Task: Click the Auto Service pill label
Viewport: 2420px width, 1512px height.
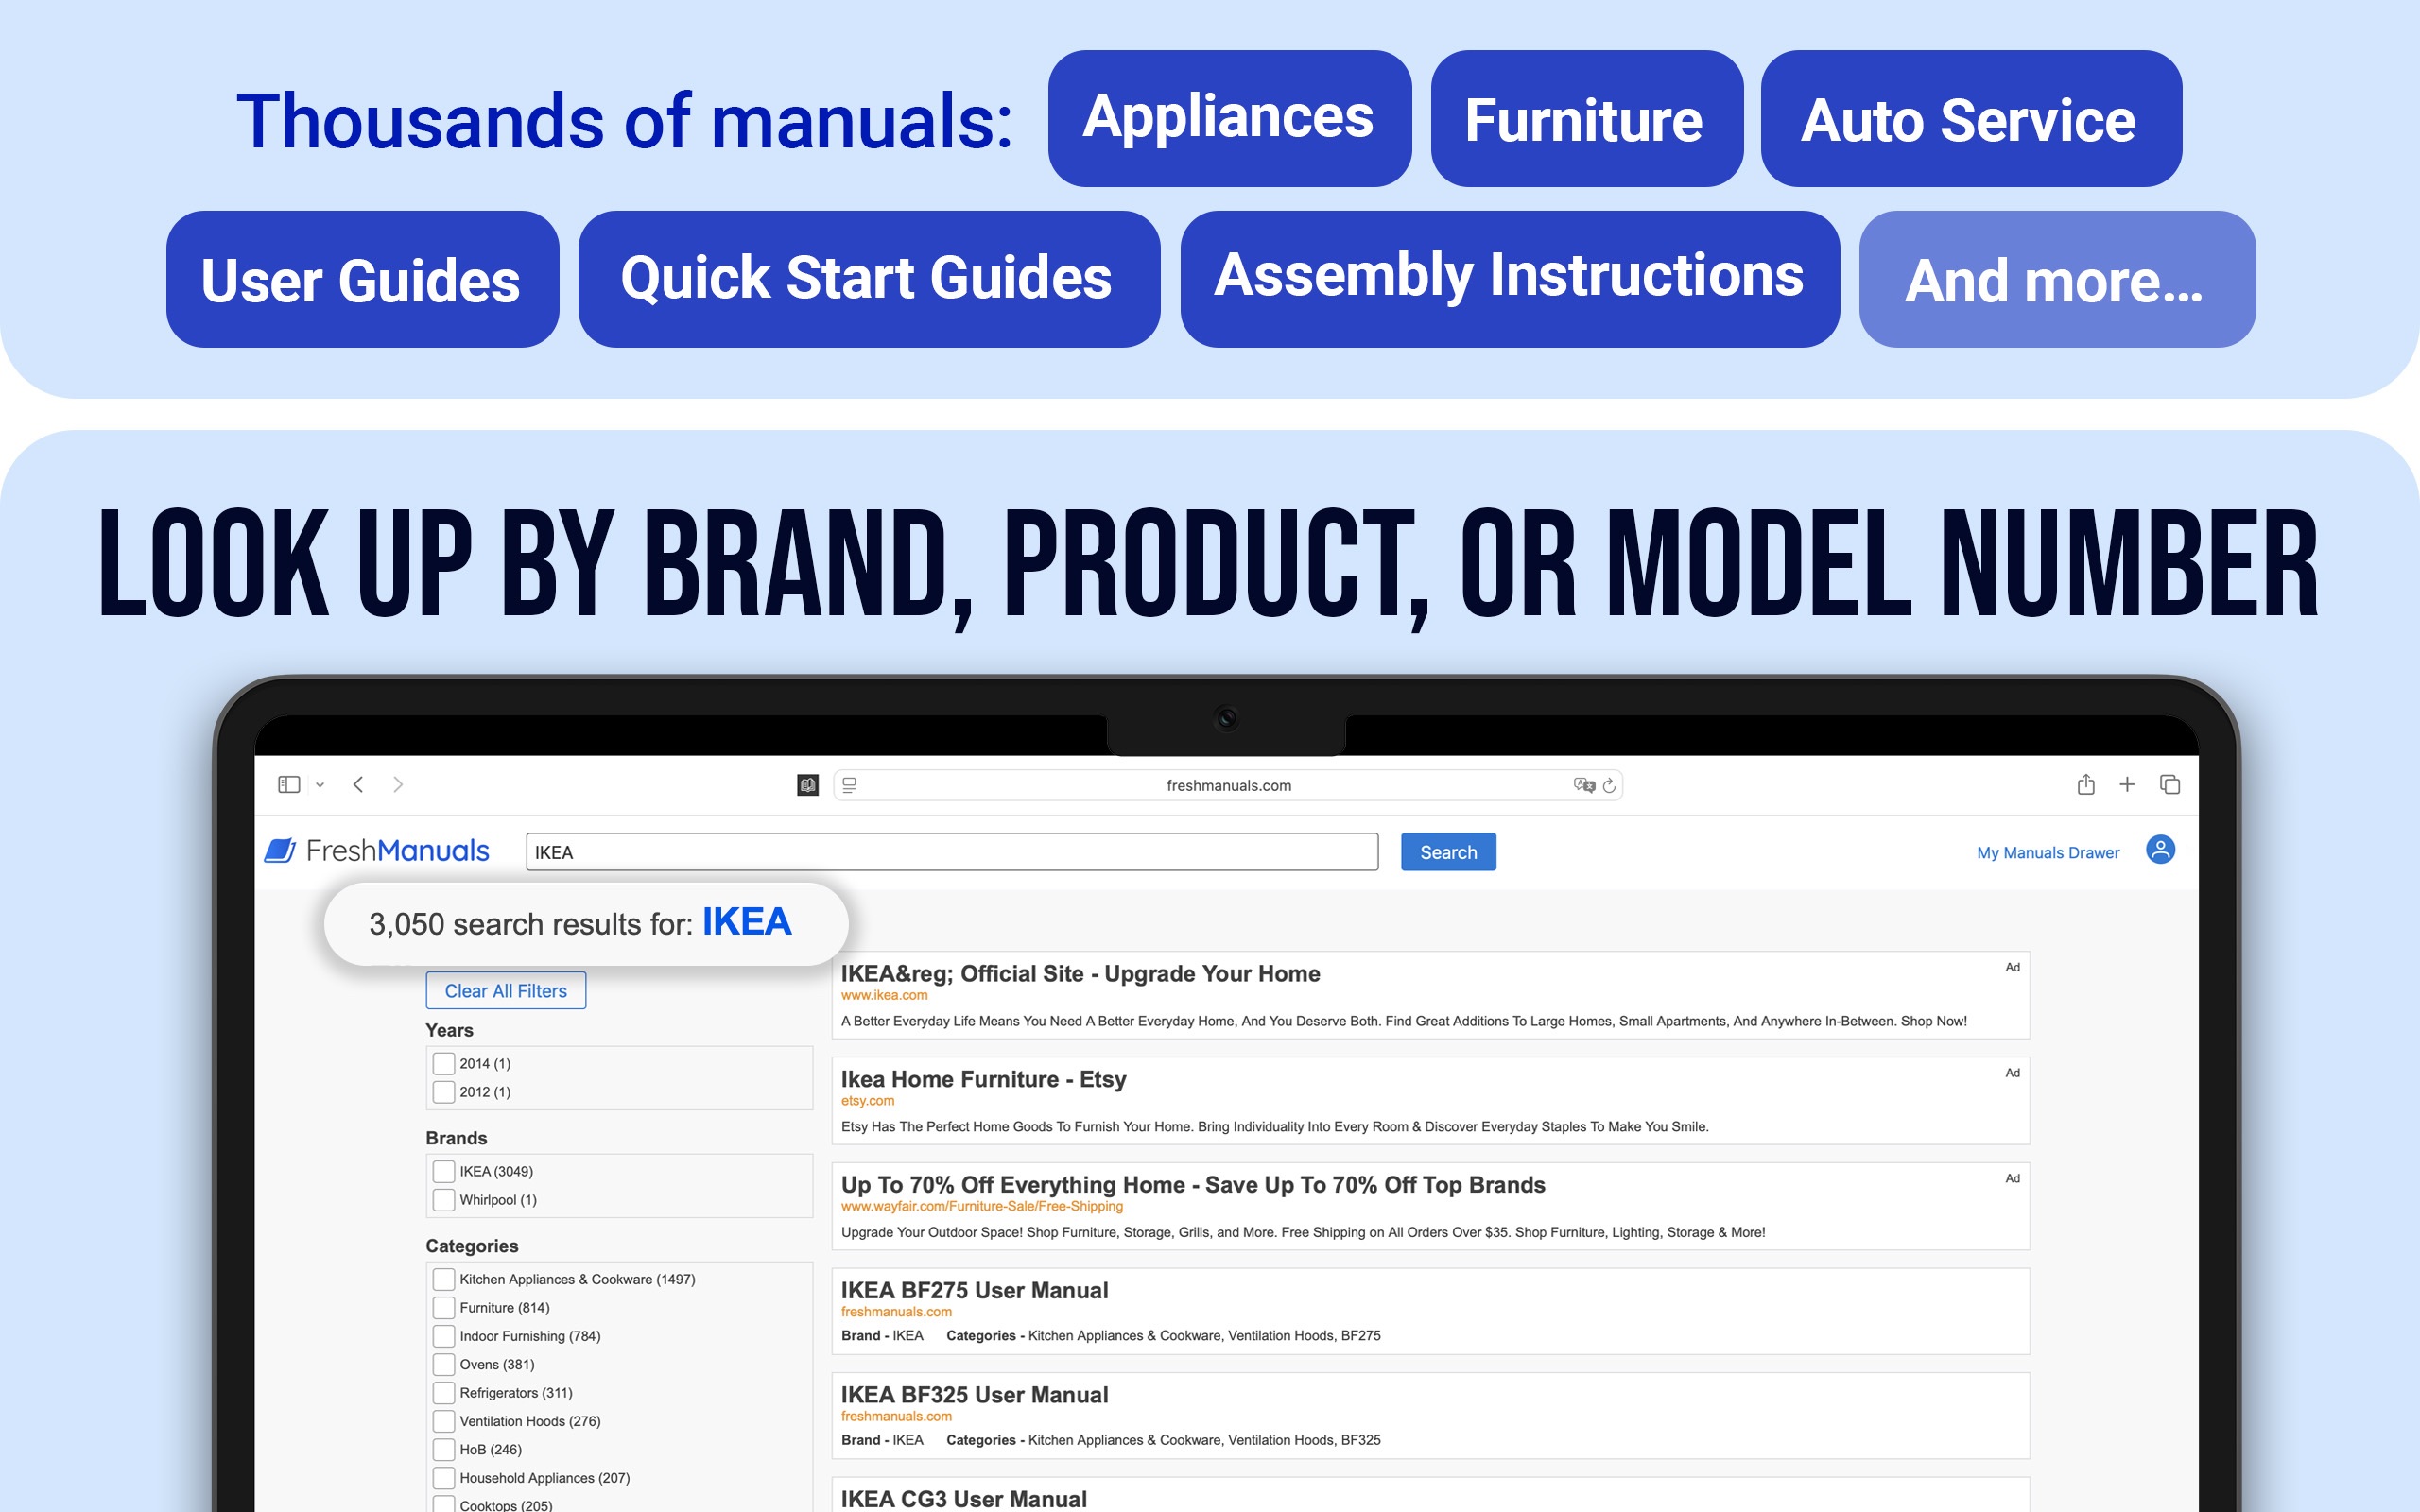Action: pos(1970,118)
